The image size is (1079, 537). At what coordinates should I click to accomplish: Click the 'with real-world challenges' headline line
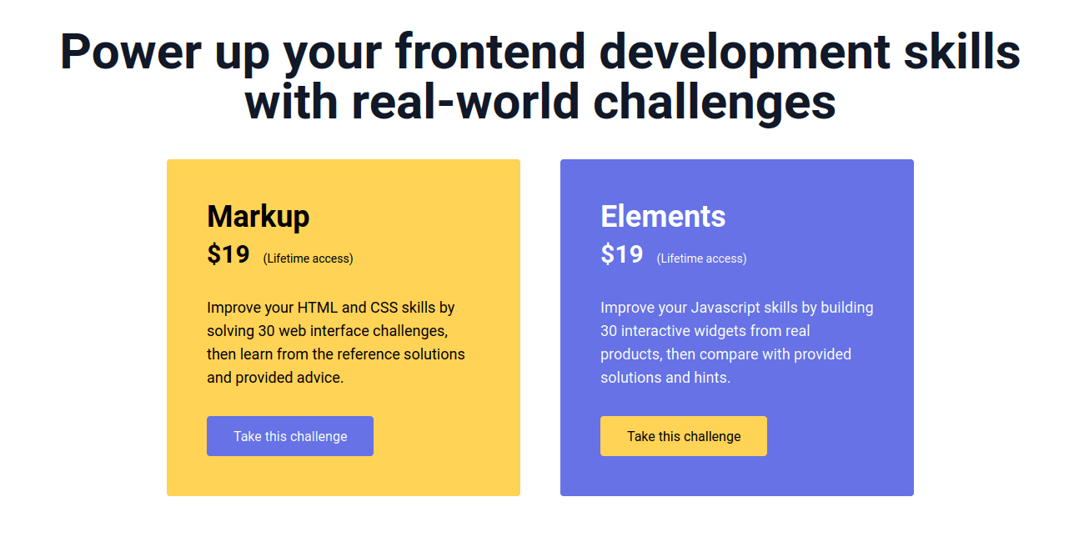tap(539, 102)
